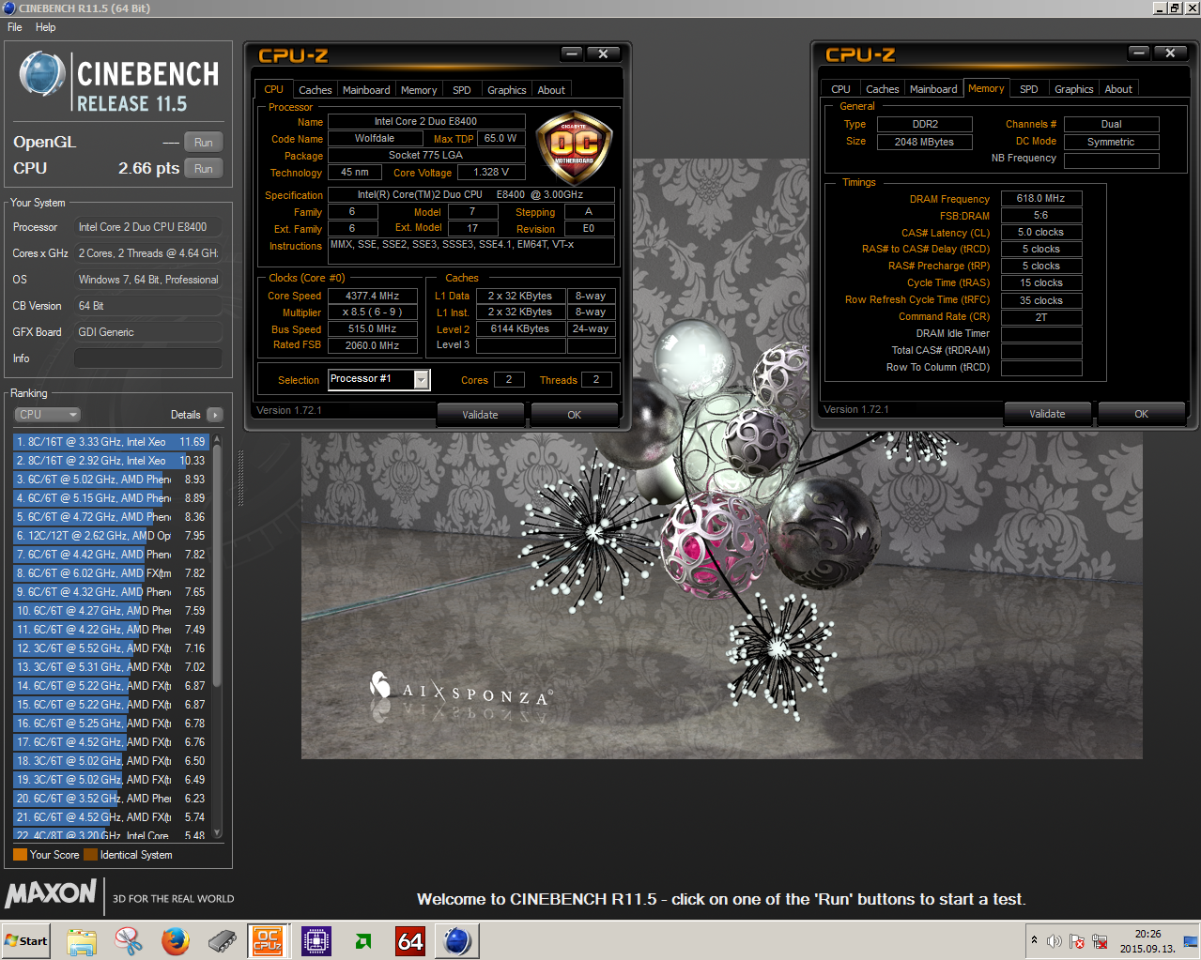Open the Help menu in Cinebench
The image size is (1201, 960).
click(45, 27)
